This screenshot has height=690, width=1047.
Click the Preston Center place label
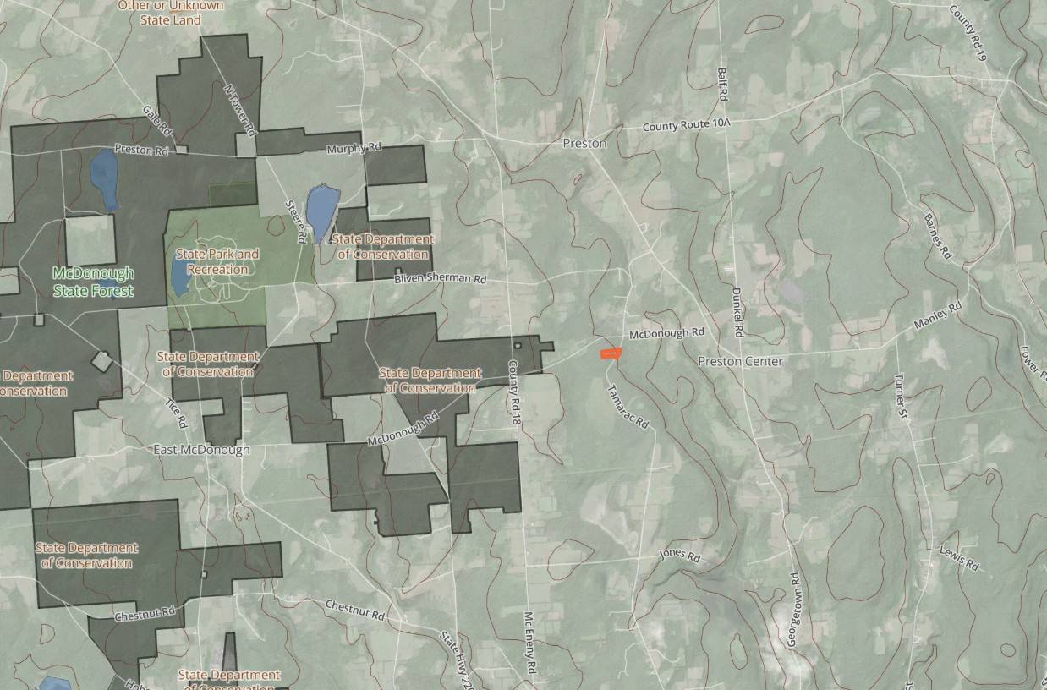741,362
